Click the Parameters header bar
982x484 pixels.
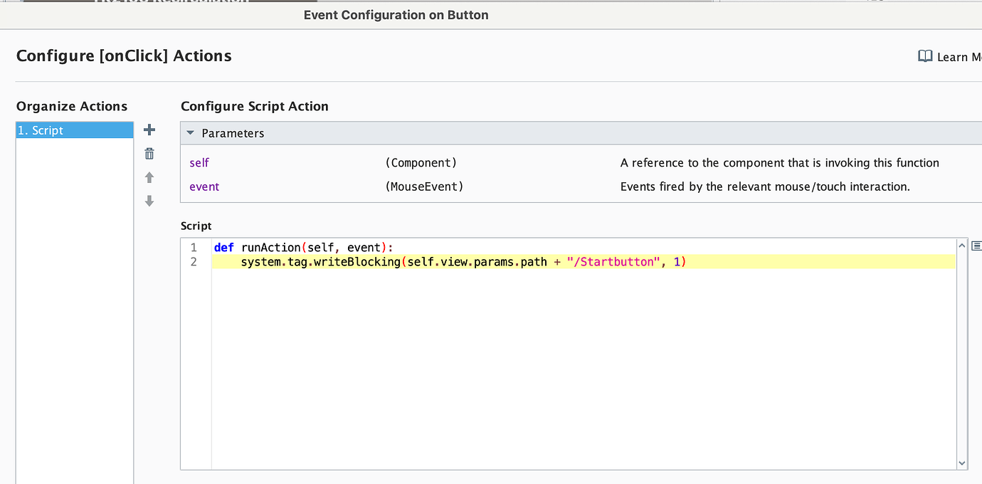point(498,132)
